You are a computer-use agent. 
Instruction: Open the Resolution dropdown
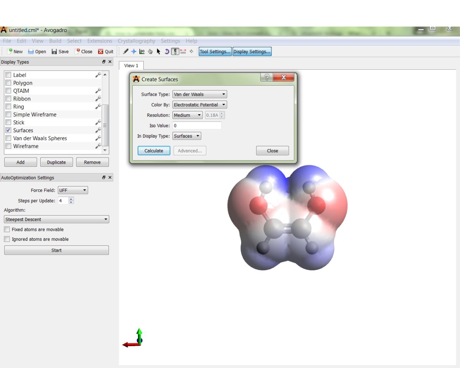187,115
